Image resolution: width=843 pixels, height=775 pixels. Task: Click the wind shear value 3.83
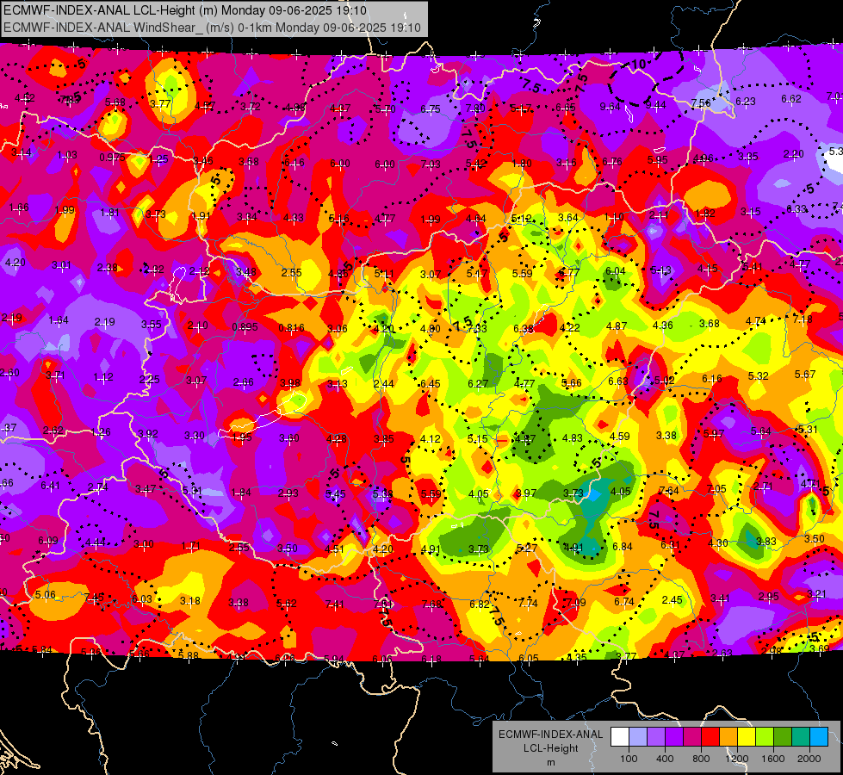tap(766, 541)
